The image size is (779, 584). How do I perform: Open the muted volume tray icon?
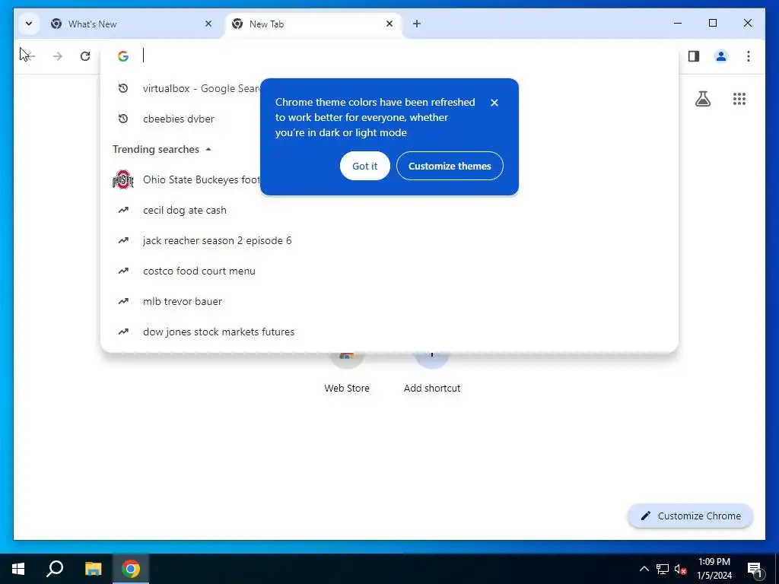[x=681, y=569]
